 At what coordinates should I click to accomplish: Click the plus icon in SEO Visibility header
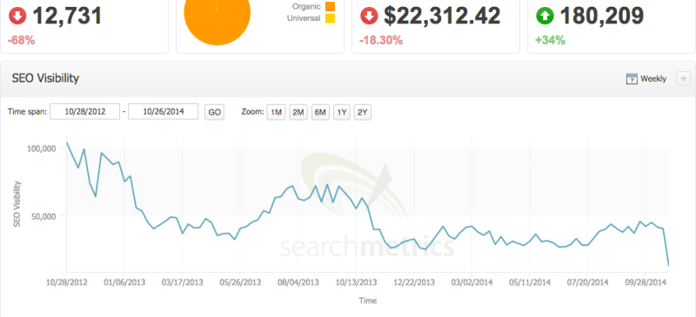point(683,79)
